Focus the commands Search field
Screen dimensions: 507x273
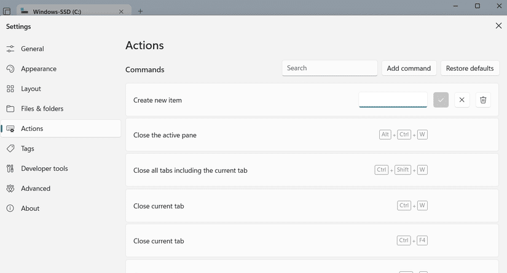[x=329, y=68]
